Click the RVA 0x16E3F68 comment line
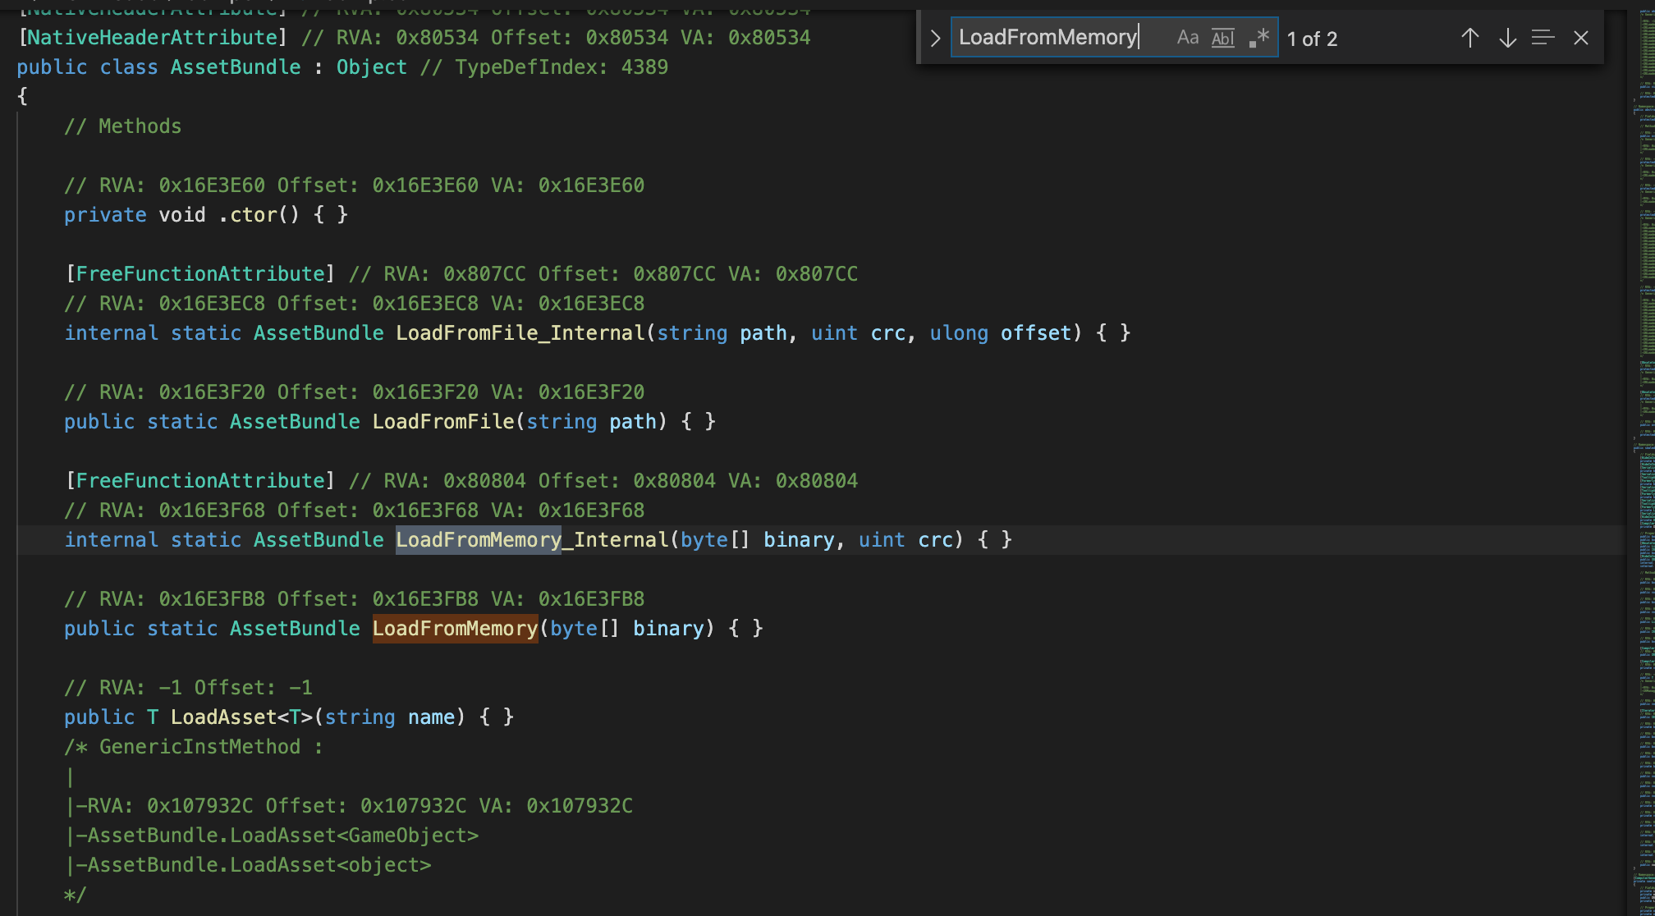 click(x=355, y=511)
